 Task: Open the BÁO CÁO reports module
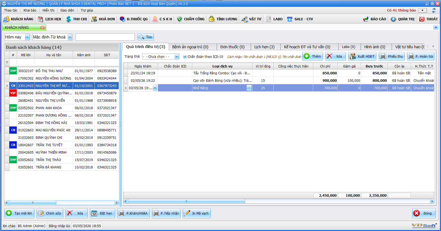[375, 19]
